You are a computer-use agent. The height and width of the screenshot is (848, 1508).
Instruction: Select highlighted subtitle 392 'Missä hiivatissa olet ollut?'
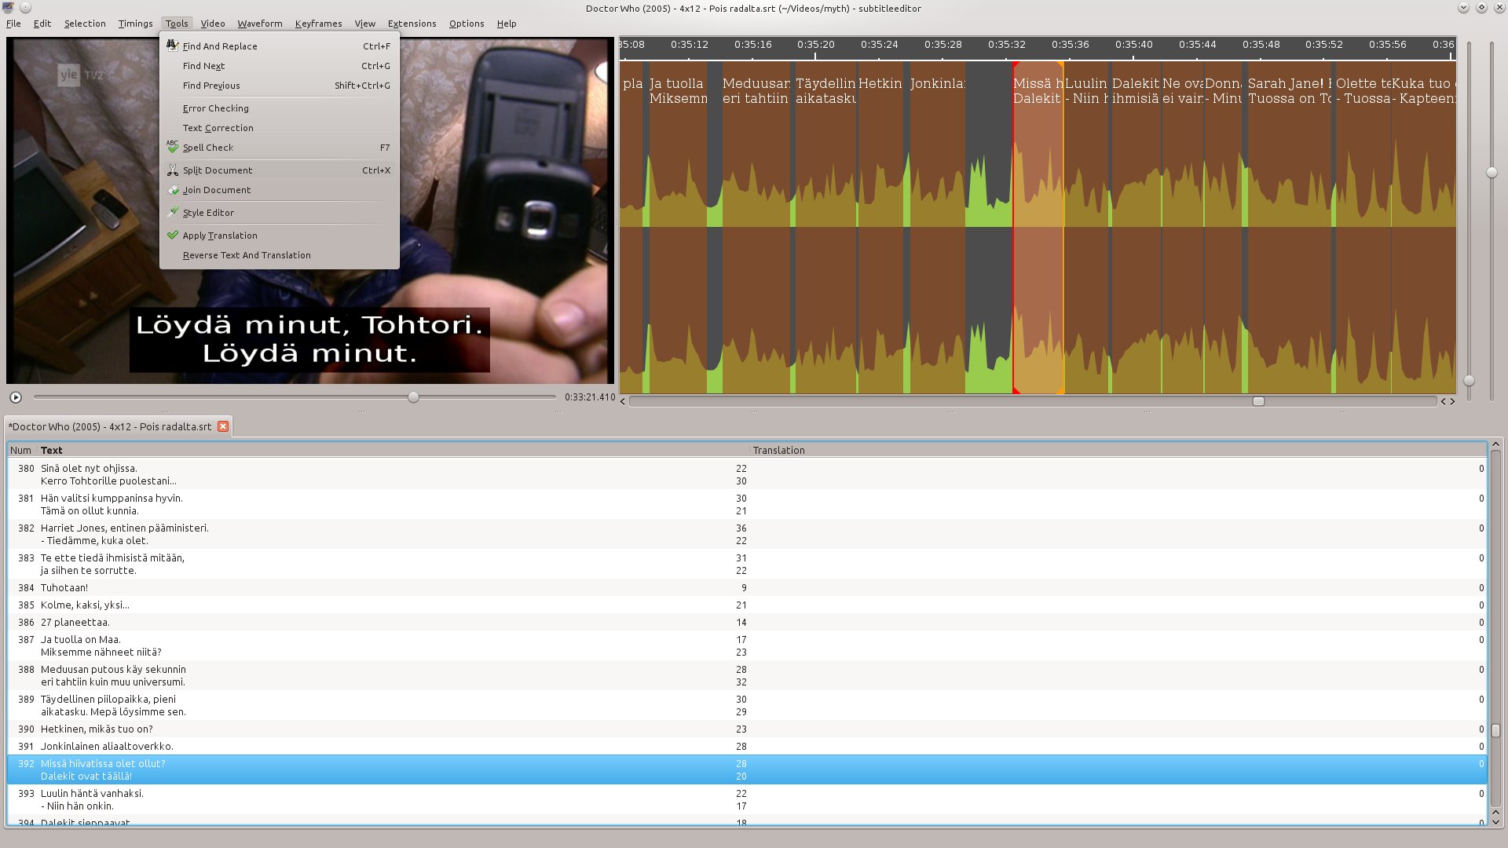(747, 769)
